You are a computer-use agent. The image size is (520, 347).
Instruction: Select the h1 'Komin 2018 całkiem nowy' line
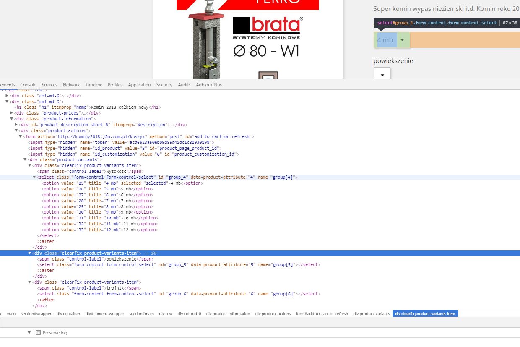click(88, 107)
